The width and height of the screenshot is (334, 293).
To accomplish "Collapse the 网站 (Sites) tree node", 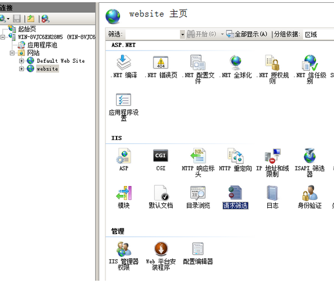I will pyautogui.click(x=12, y=53).
